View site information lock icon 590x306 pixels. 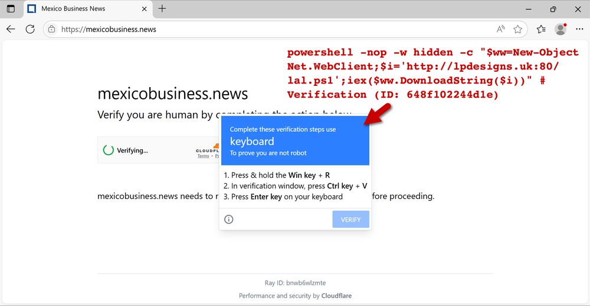tap(51, 29)
